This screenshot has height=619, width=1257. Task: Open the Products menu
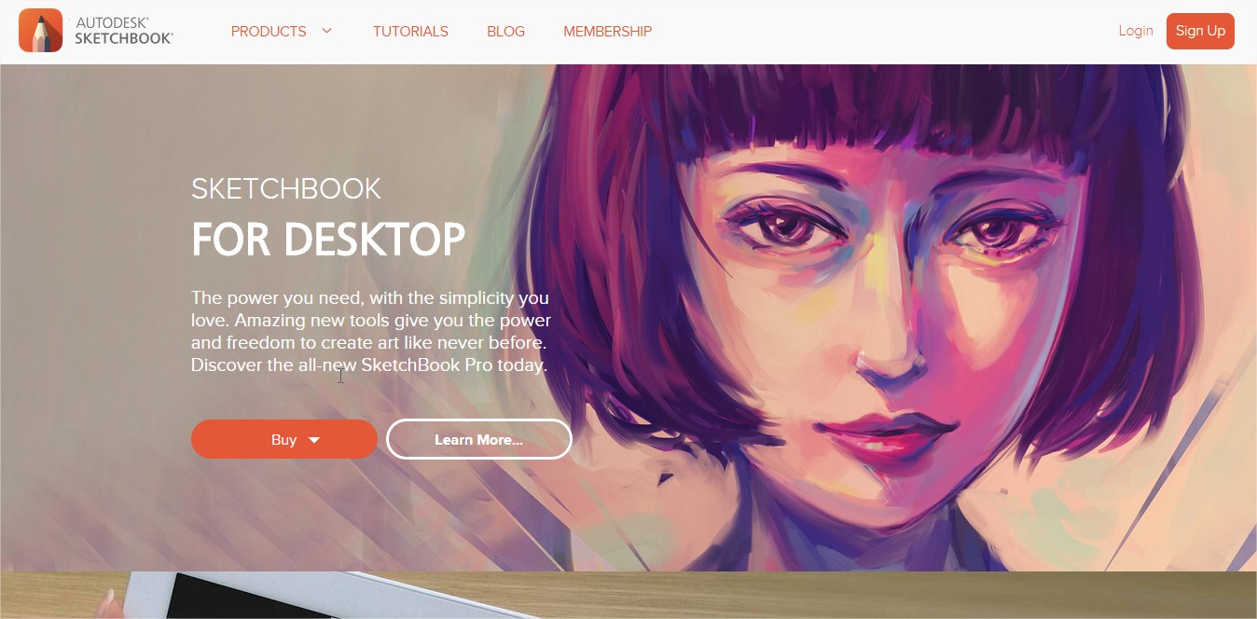tap(269, 31)
